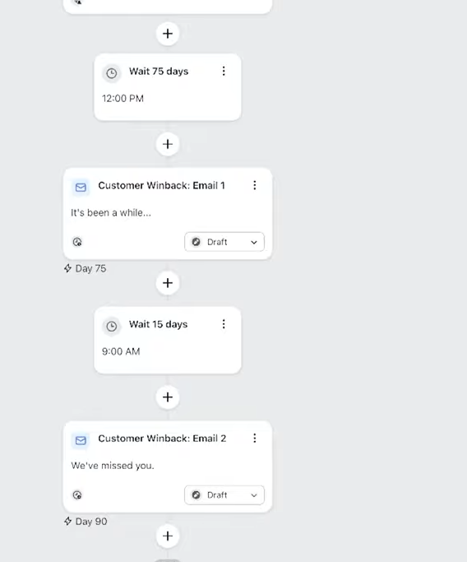Expand Draft status dropdown on Email 2

tap(224, 495)
